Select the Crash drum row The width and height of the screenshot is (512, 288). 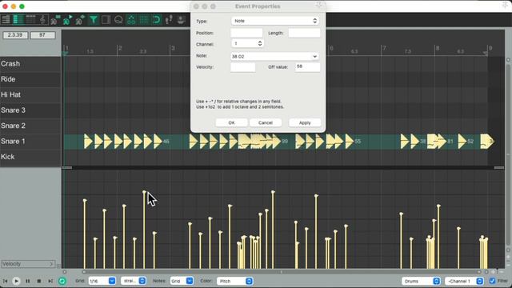click(30, 64)
